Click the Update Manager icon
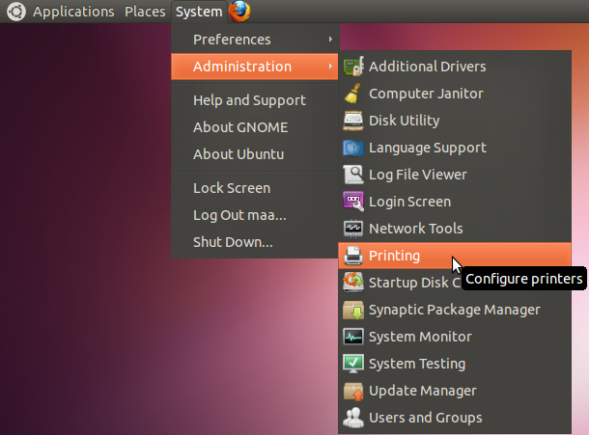The height and width of the screenshot is (435, 589). tap(353, 391)
